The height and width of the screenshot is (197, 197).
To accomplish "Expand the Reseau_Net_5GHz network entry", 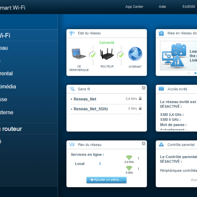I will (72, 109).
